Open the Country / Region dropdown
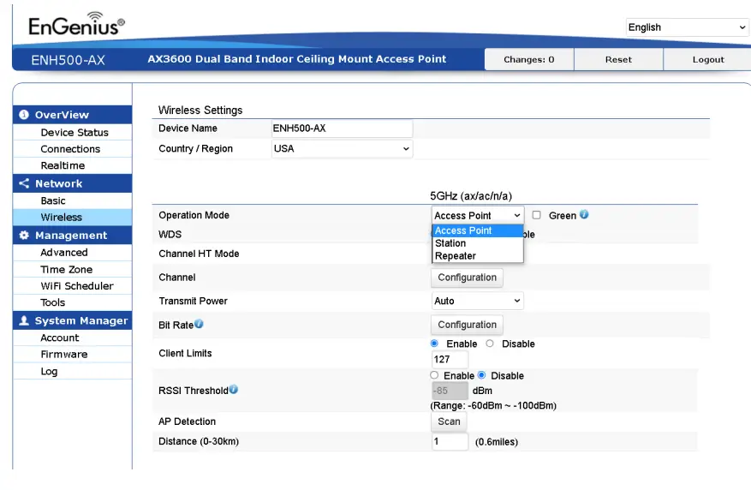Screen dimensions: 751x490 tap(342, 149)
